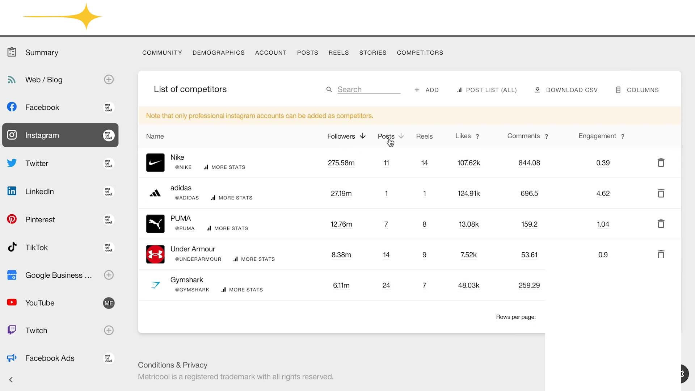Open the Demographics tab
Screen dimensions: 695x391
[219, 52]
